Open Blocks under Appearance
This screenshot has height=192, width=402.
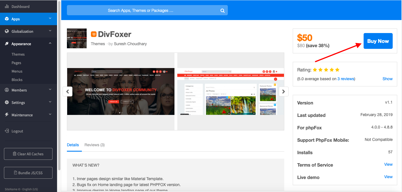point(17,80)
